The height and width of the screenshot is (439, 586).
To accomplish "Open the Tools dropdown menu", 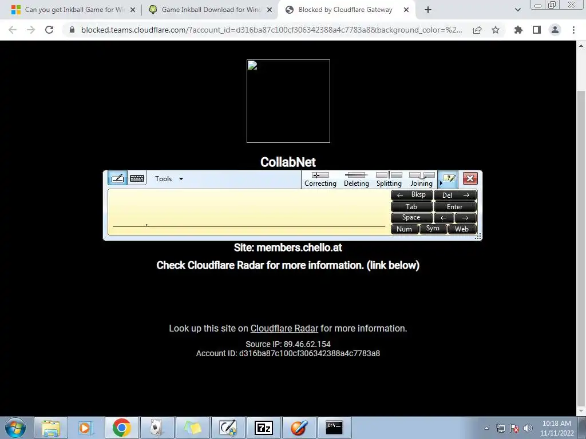I will (169, 179).
